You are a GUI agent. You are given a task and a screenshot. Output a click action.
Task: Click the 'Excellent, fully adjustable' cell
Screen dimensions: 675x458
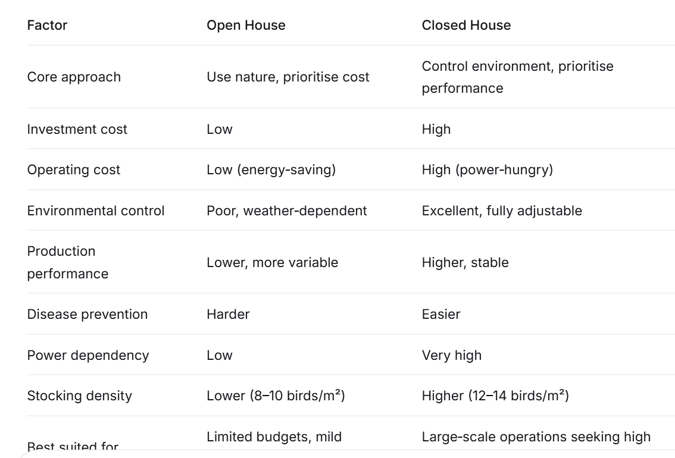pos(502,211)
